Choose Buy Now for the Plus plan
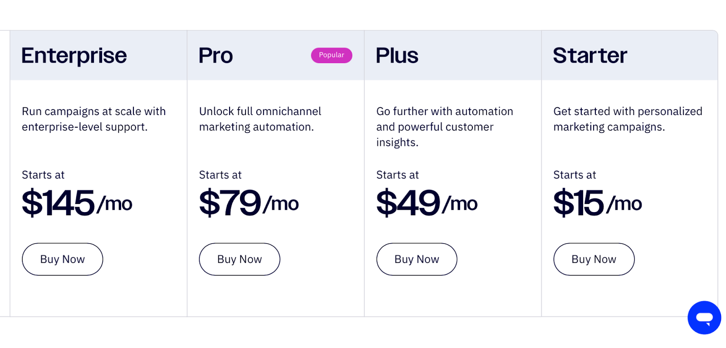 [417, 259]
